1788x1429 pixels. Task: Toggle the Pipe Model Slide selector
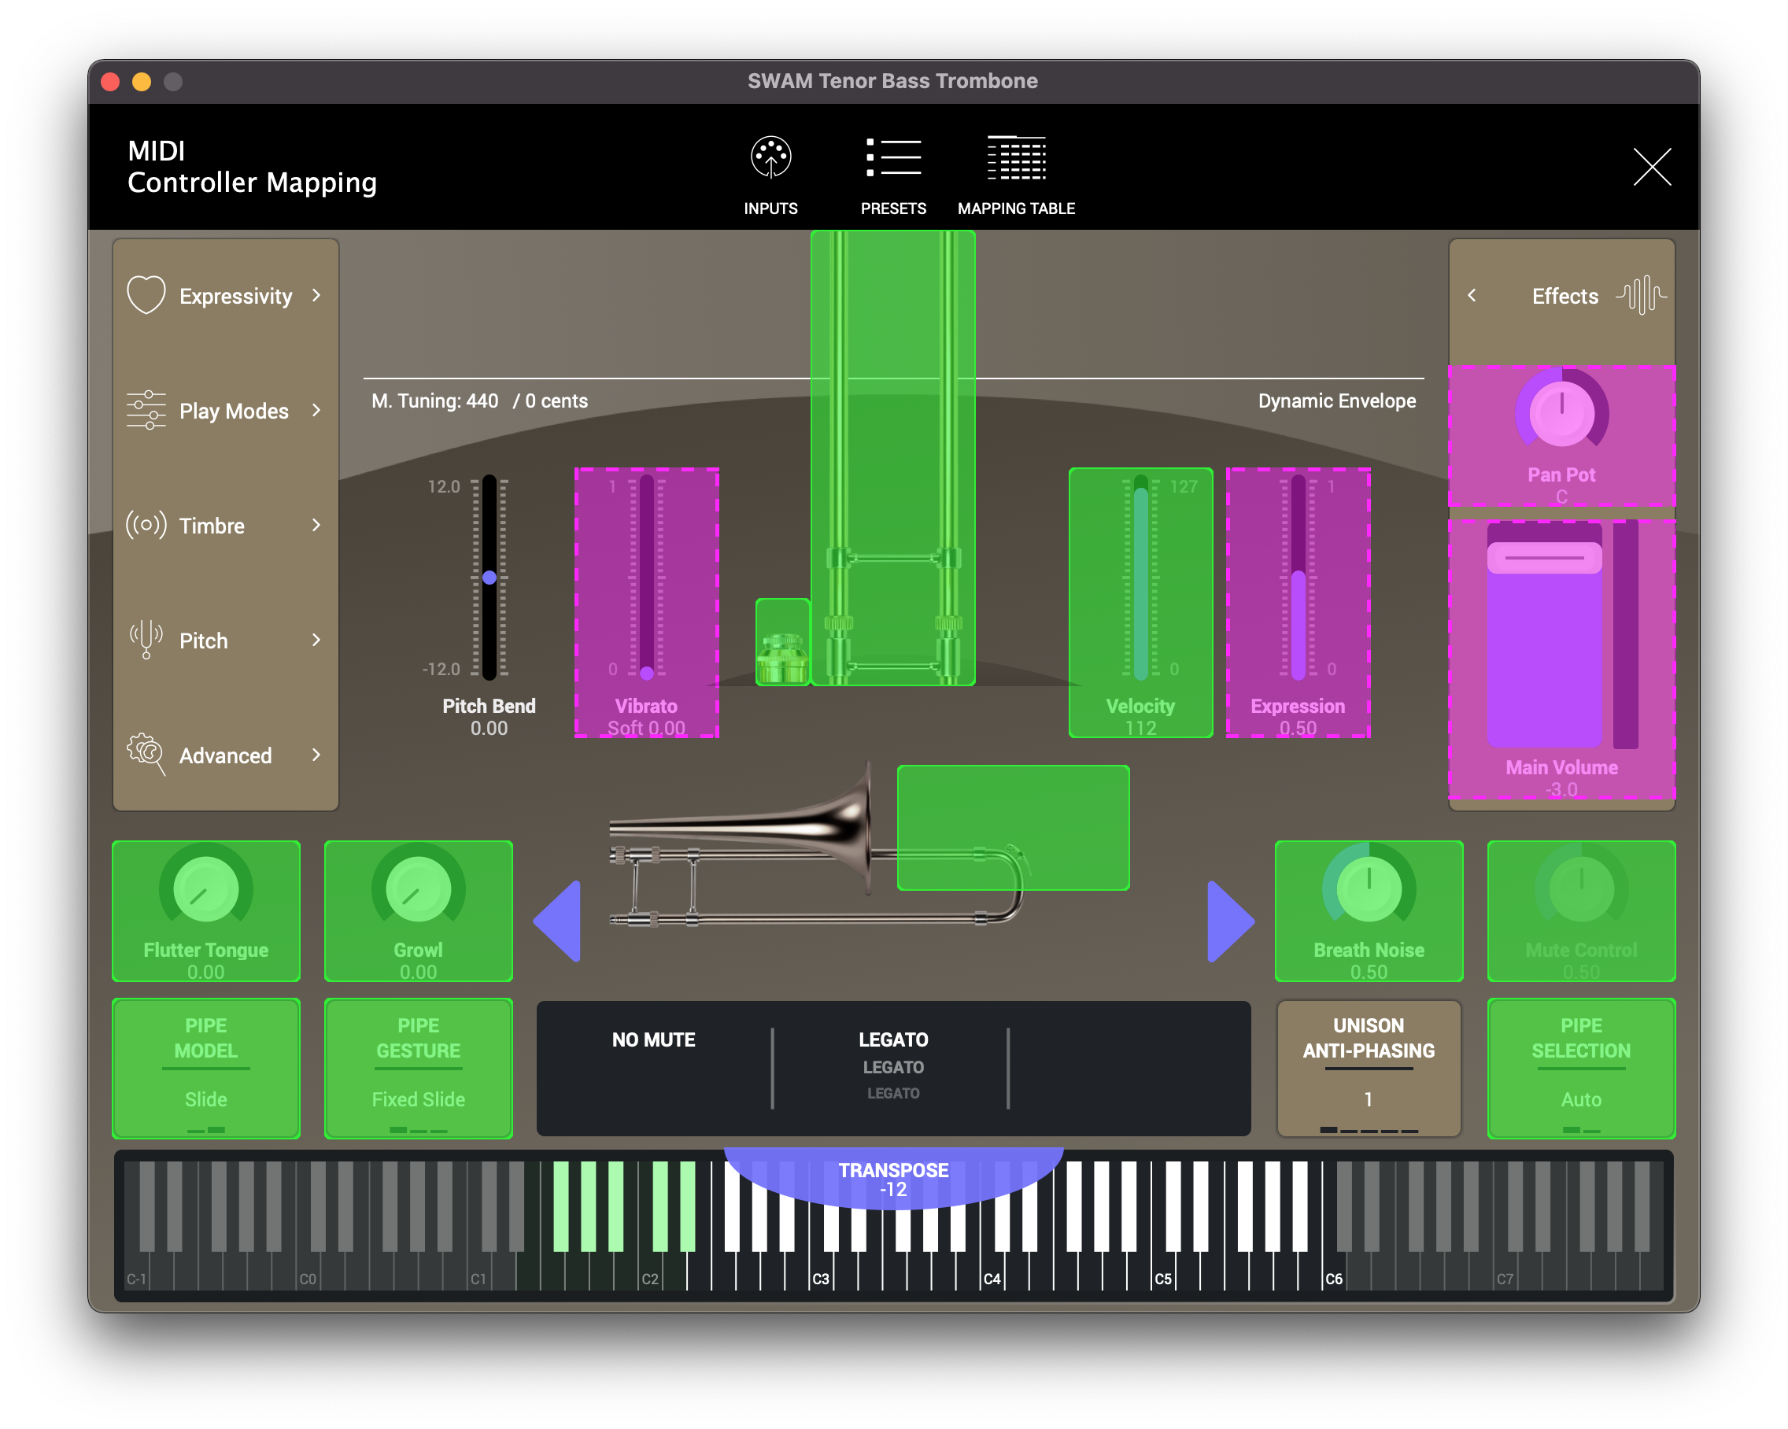(x=205, y=1069)
